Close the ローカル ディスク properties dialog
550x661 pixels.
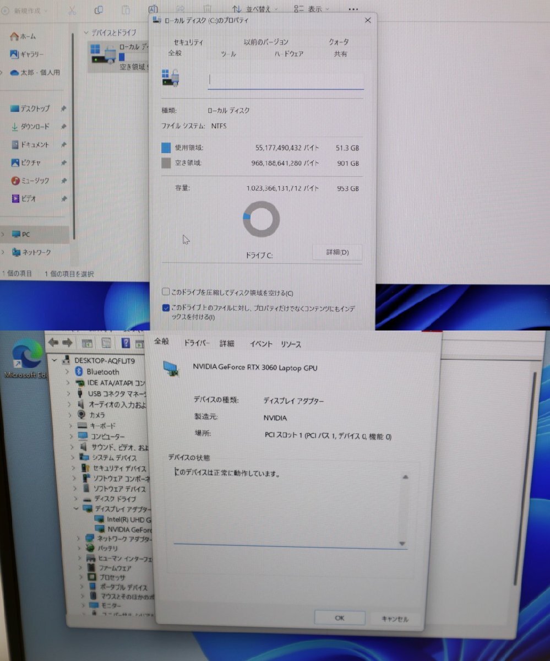tap(368, 20)
